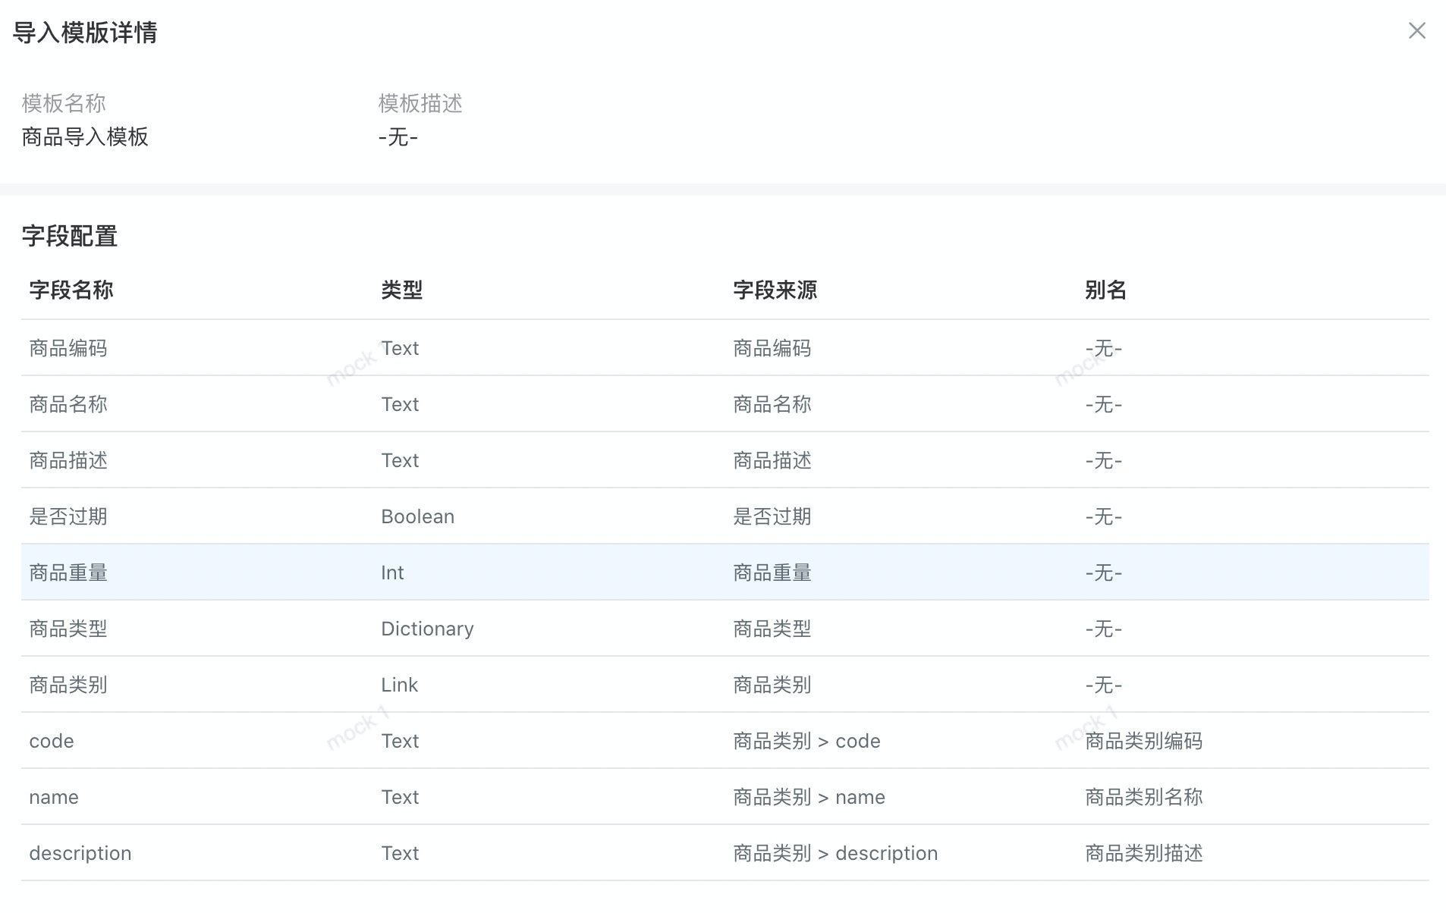Click the 字段来源 column header
Viewport: 1446px width, 913px height.
click(x=775, y=290)
